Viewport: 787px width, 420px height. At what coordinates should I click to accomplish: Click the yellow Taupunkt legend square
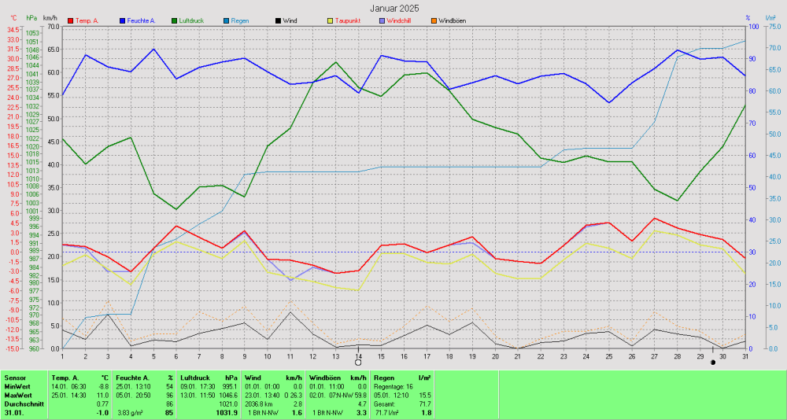point(331,20)
